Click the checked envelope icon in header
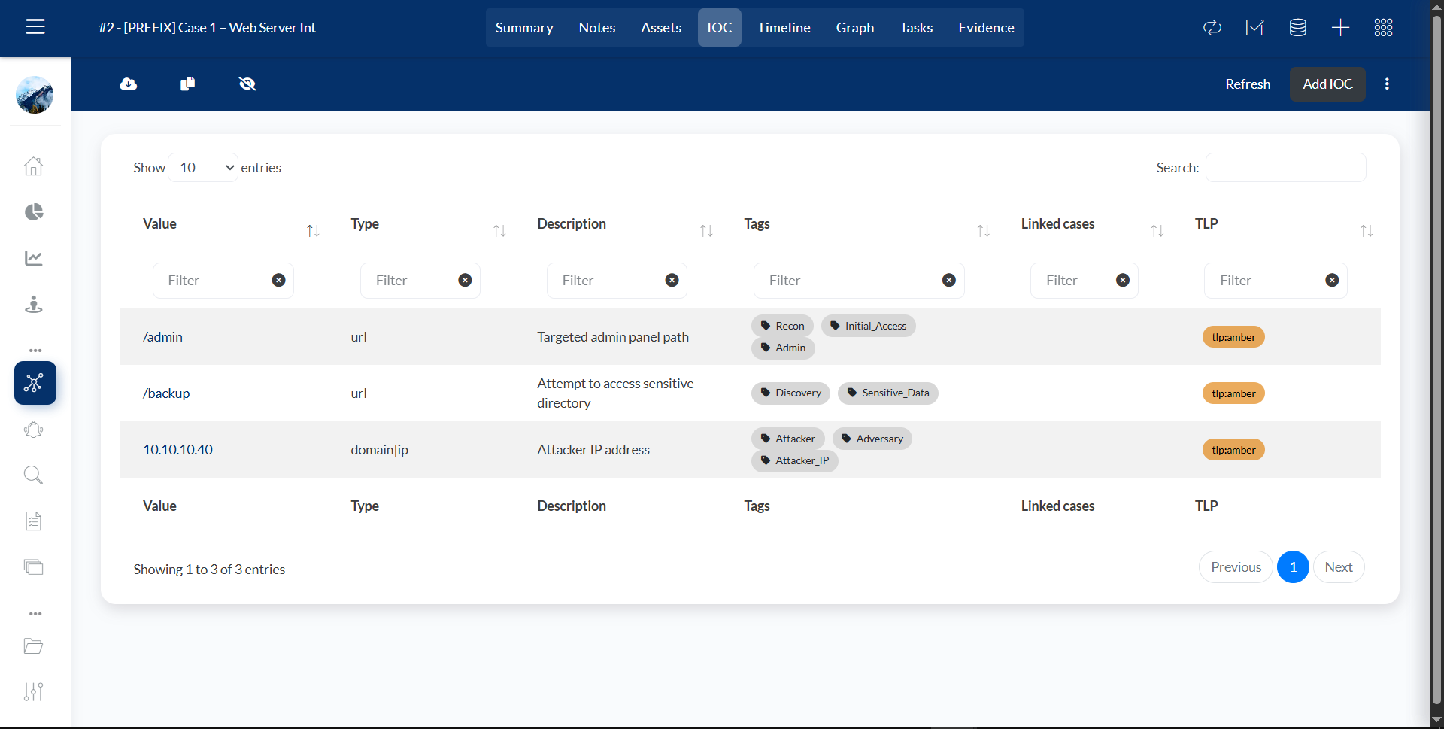Screen dimensions: 1444x729 [1254, 28]
